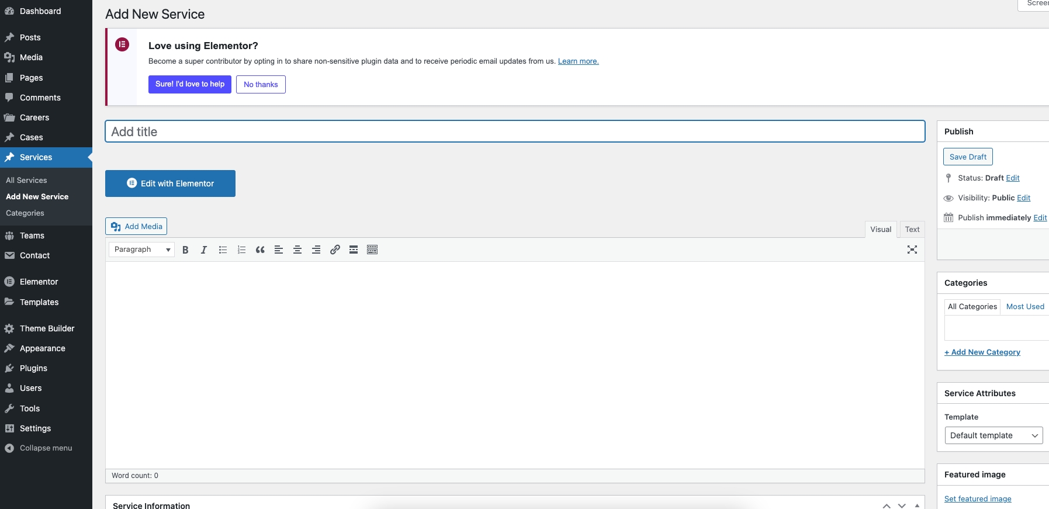Insert a blockquote
1049x509 pixels.
tap(260, 250)
